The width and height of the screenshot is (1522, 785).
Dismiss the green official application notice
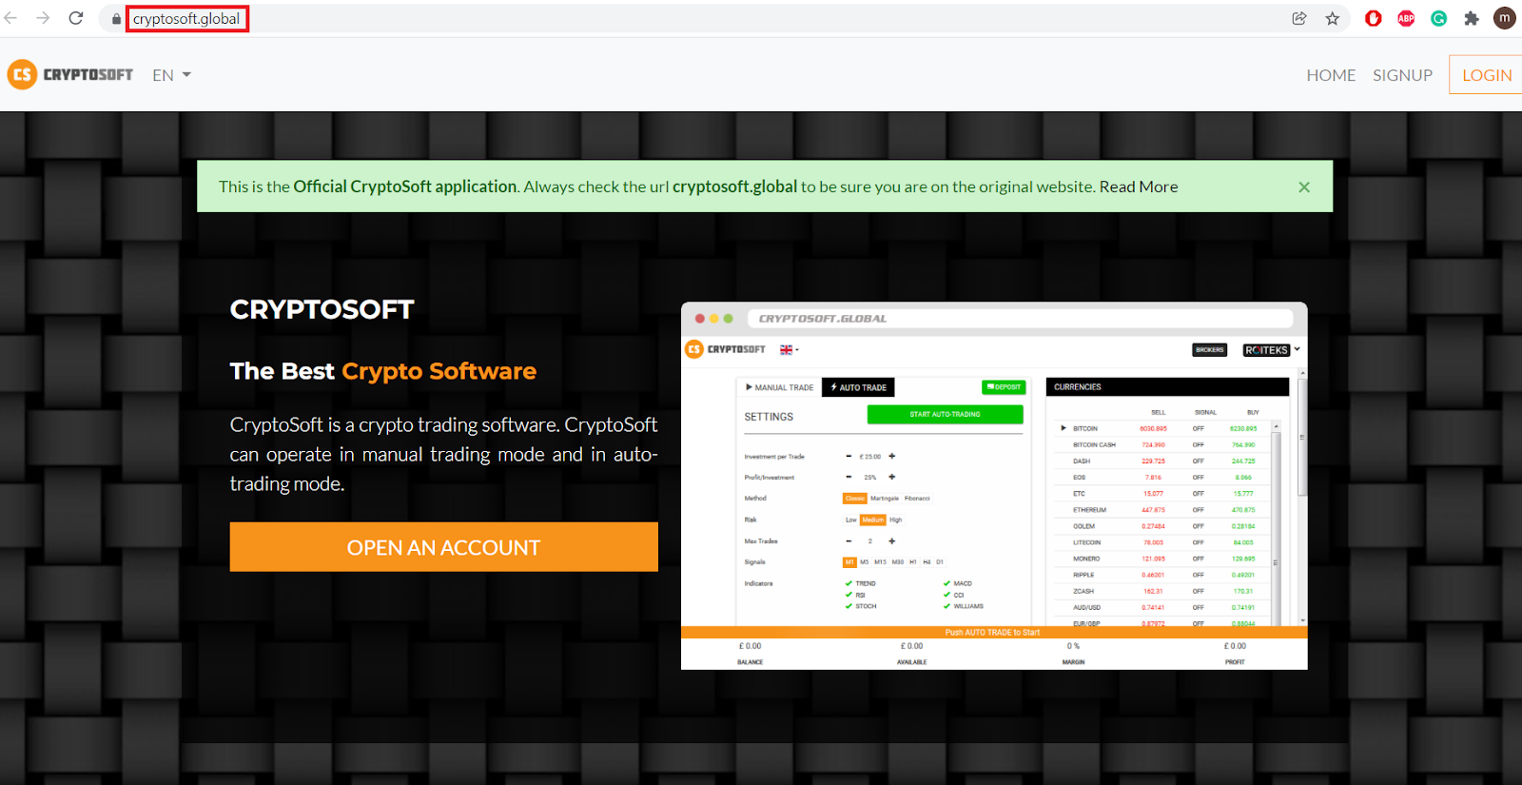(1304, 187)
